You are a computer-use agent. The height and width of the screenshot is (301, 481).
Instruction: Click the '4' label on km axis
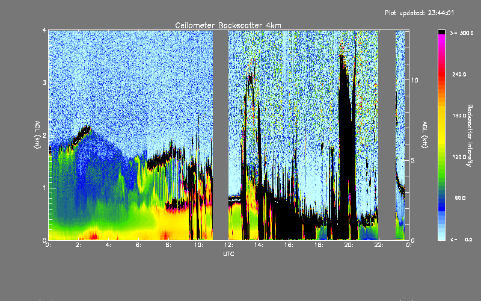(44, 30)
